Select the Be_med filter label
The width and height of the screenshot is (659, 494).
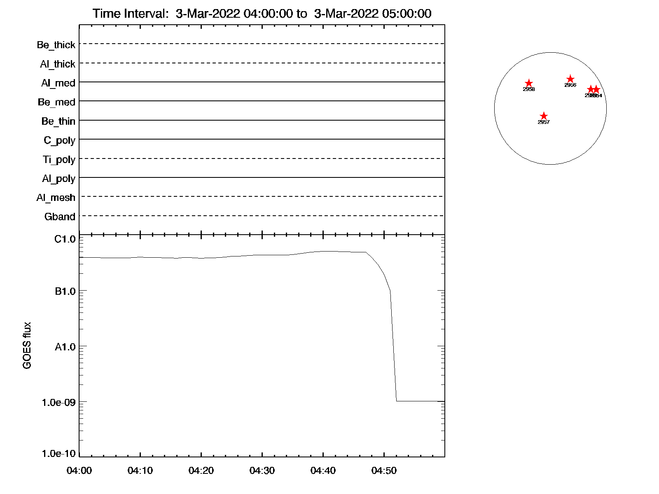56,102
